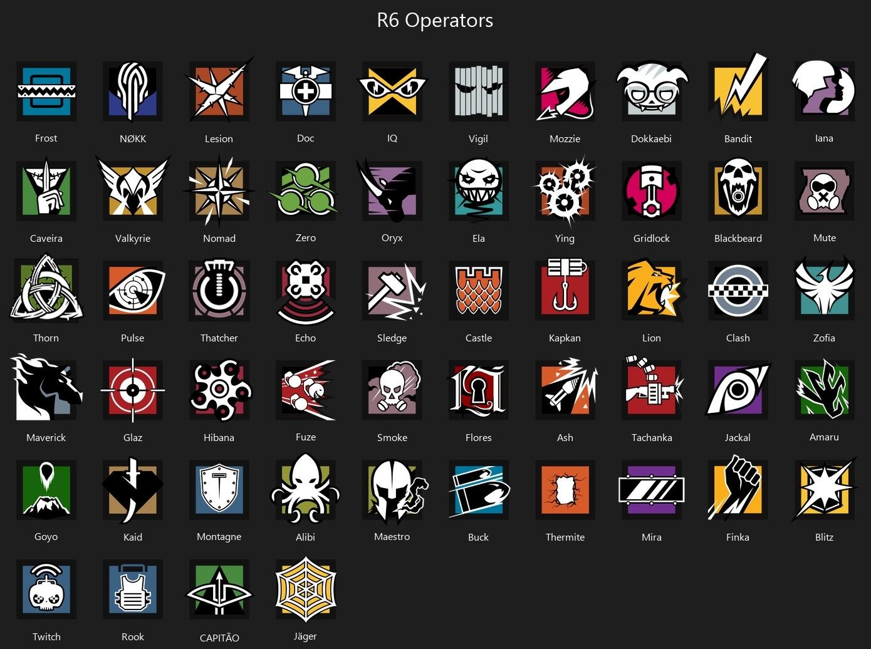
Task: Select Castle's fortress icon
Action: (479, 290)
